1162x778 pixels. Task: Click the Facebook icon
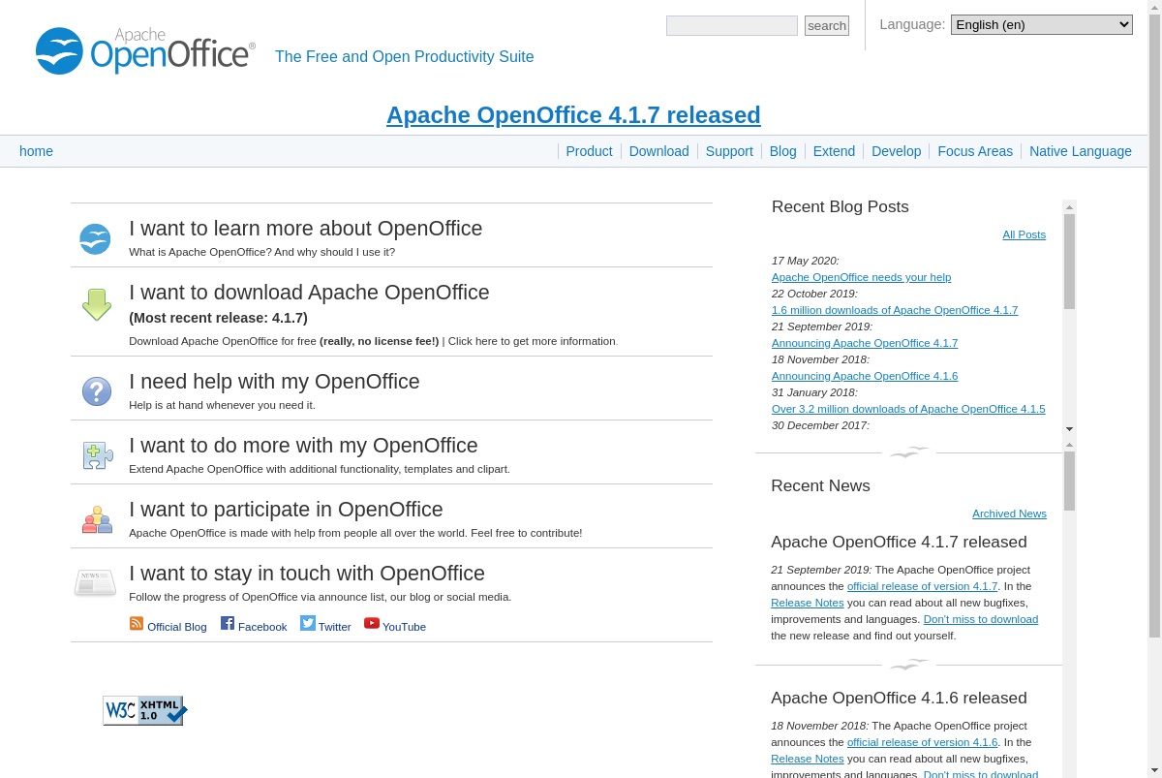point(228,623)
